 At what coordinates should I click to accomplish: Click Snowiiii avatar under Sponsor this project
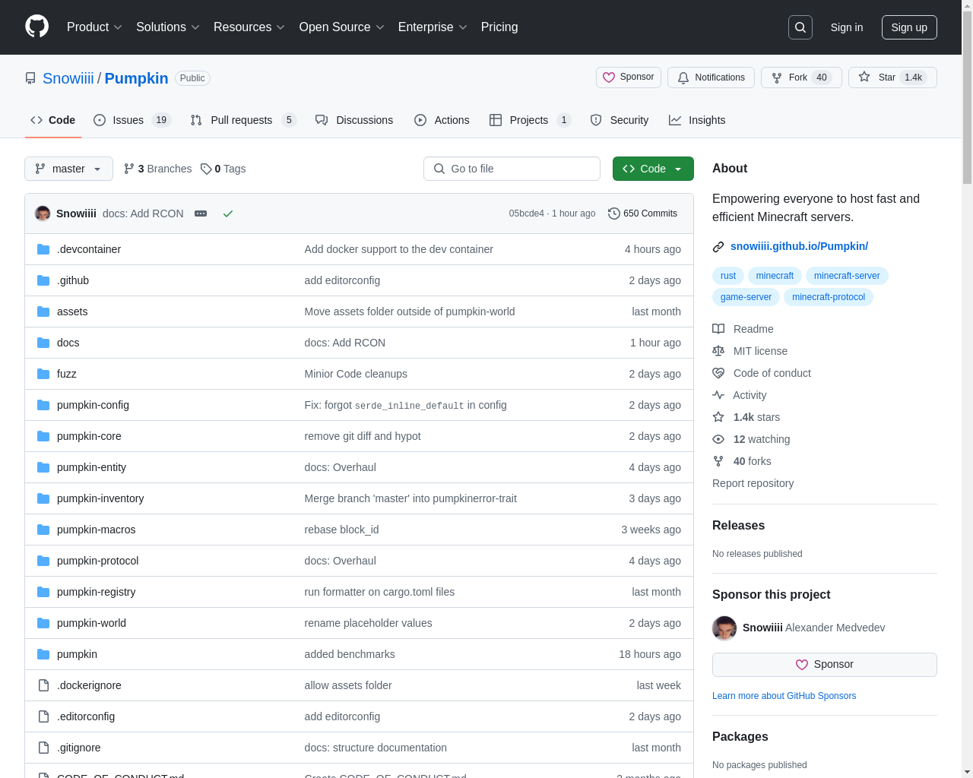tap(724, 628)
